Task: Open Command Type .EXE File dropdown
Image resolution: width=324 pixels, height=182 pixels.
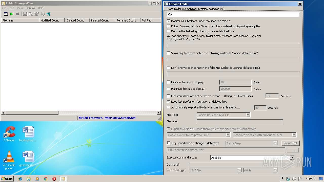Action: [x=216, y=170]
